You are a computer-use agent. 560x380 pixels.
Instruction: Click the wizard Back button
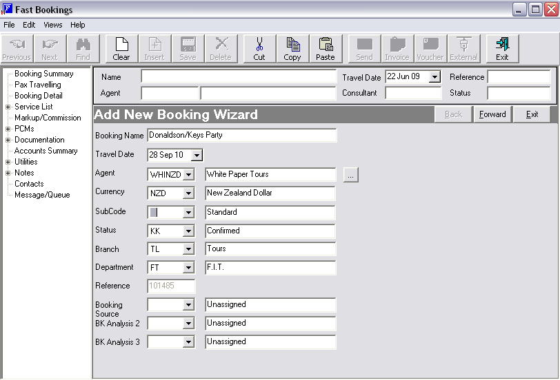tap(453, 114)
